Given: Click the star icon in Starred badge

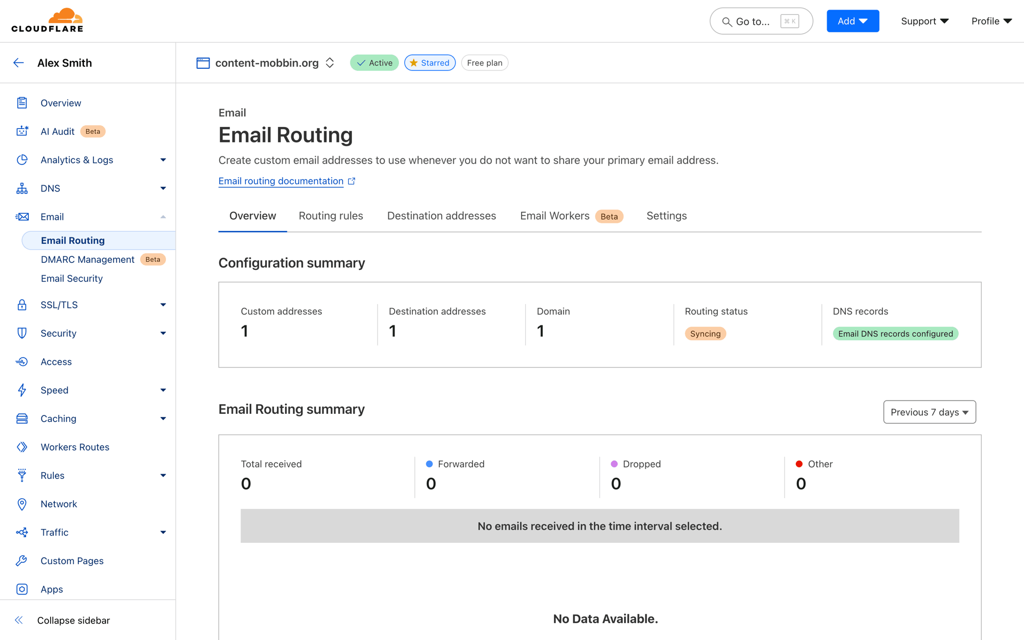Looking at the screenshot, I should (x=413, y=63).
